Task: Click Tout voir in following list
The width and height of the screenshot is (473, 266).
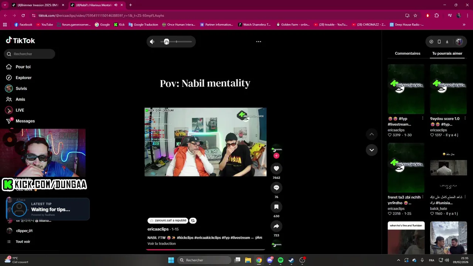Action: (x=23, y=242)
